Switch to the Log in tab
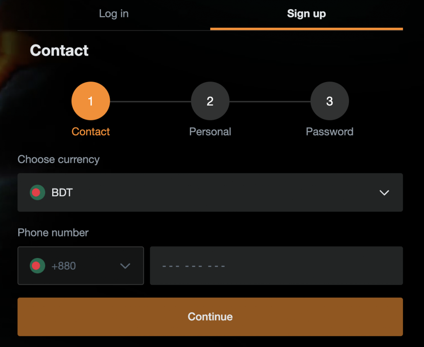Image resolution: width=424 pixels, height=347 pixels. (113, 14)
